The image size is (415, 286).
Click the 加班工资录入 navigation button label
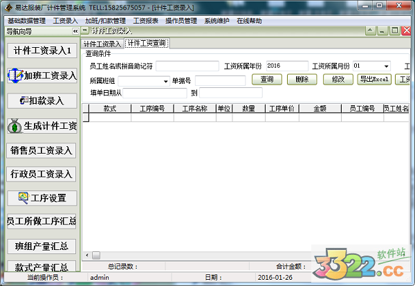(x=50, y=75)
